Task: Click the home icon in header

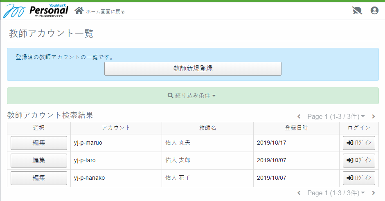Action: pos(79,11)
